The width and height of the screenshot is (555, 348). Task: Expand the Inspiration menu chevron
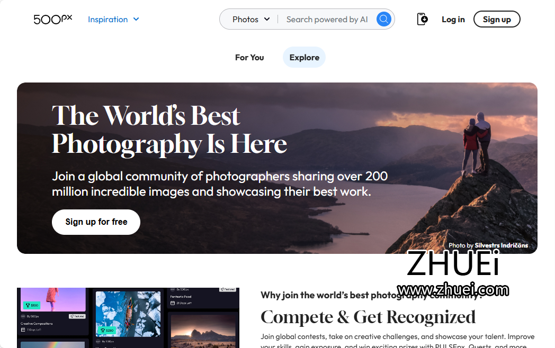click(x=136, y=19)
